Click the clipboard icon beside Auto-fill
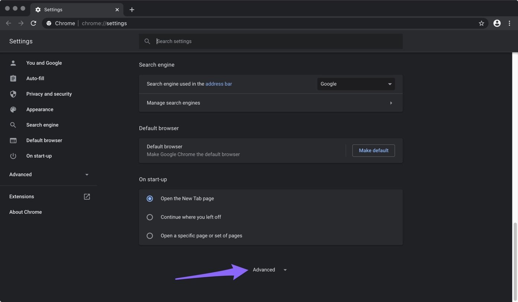Viewport: 518px width, 302px height. click(13, 78)
